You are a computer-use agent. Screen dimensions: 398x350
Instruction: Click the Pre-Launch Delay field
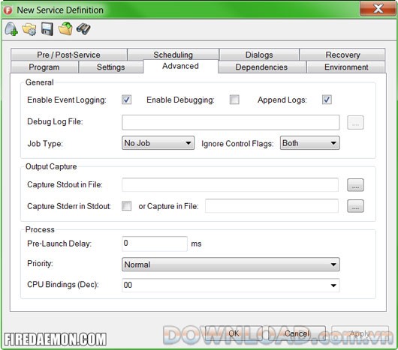tap(155, 244)
